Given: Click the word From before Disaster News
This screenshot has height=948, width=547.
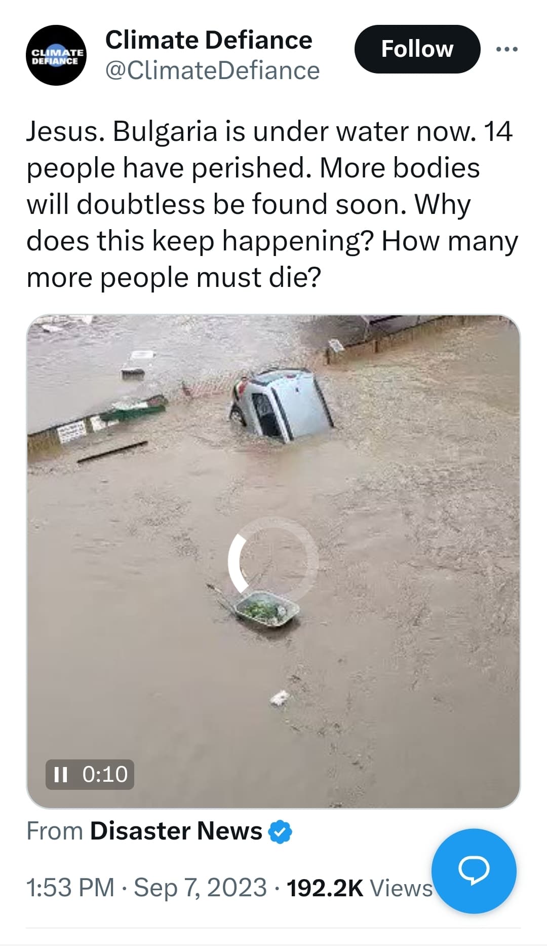Looking at the screenshot, I should click(55, 831).
